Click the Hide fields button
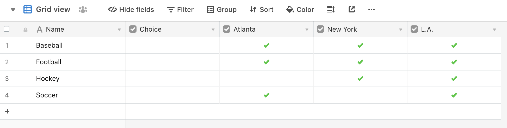The image size is (507, 128). pos(131,10)
